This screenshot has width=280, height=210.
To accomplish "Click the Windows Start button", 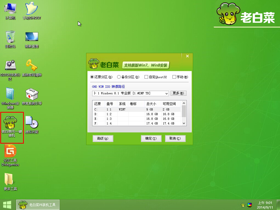I will pyautogui.click(x=7, y=205).
